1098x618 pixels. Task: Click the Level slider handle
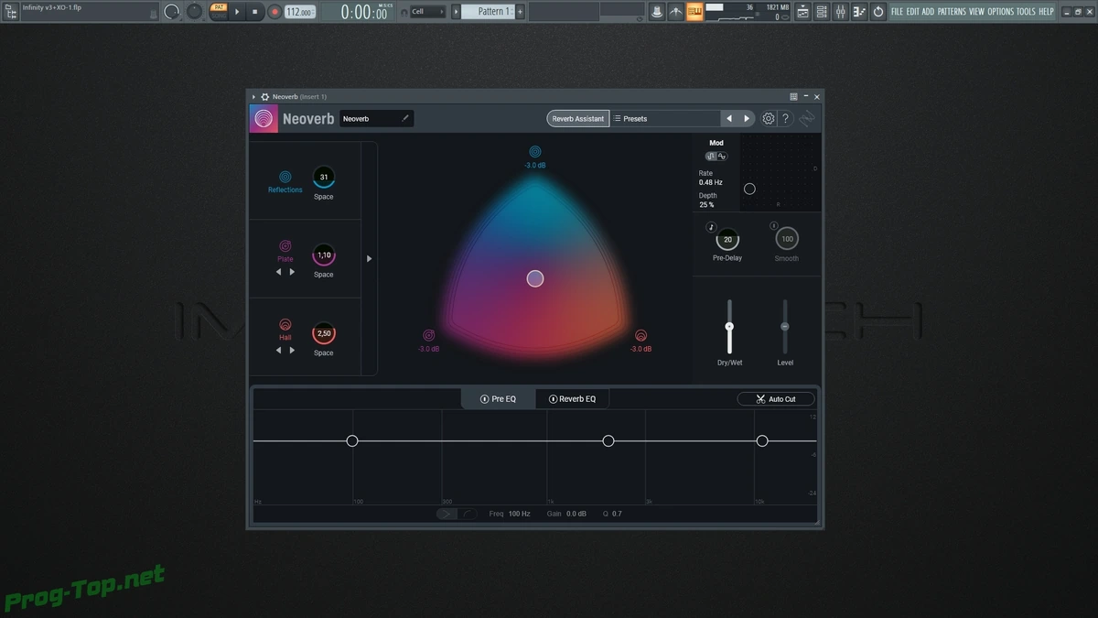pyautogui.click(x=784, y=327)
